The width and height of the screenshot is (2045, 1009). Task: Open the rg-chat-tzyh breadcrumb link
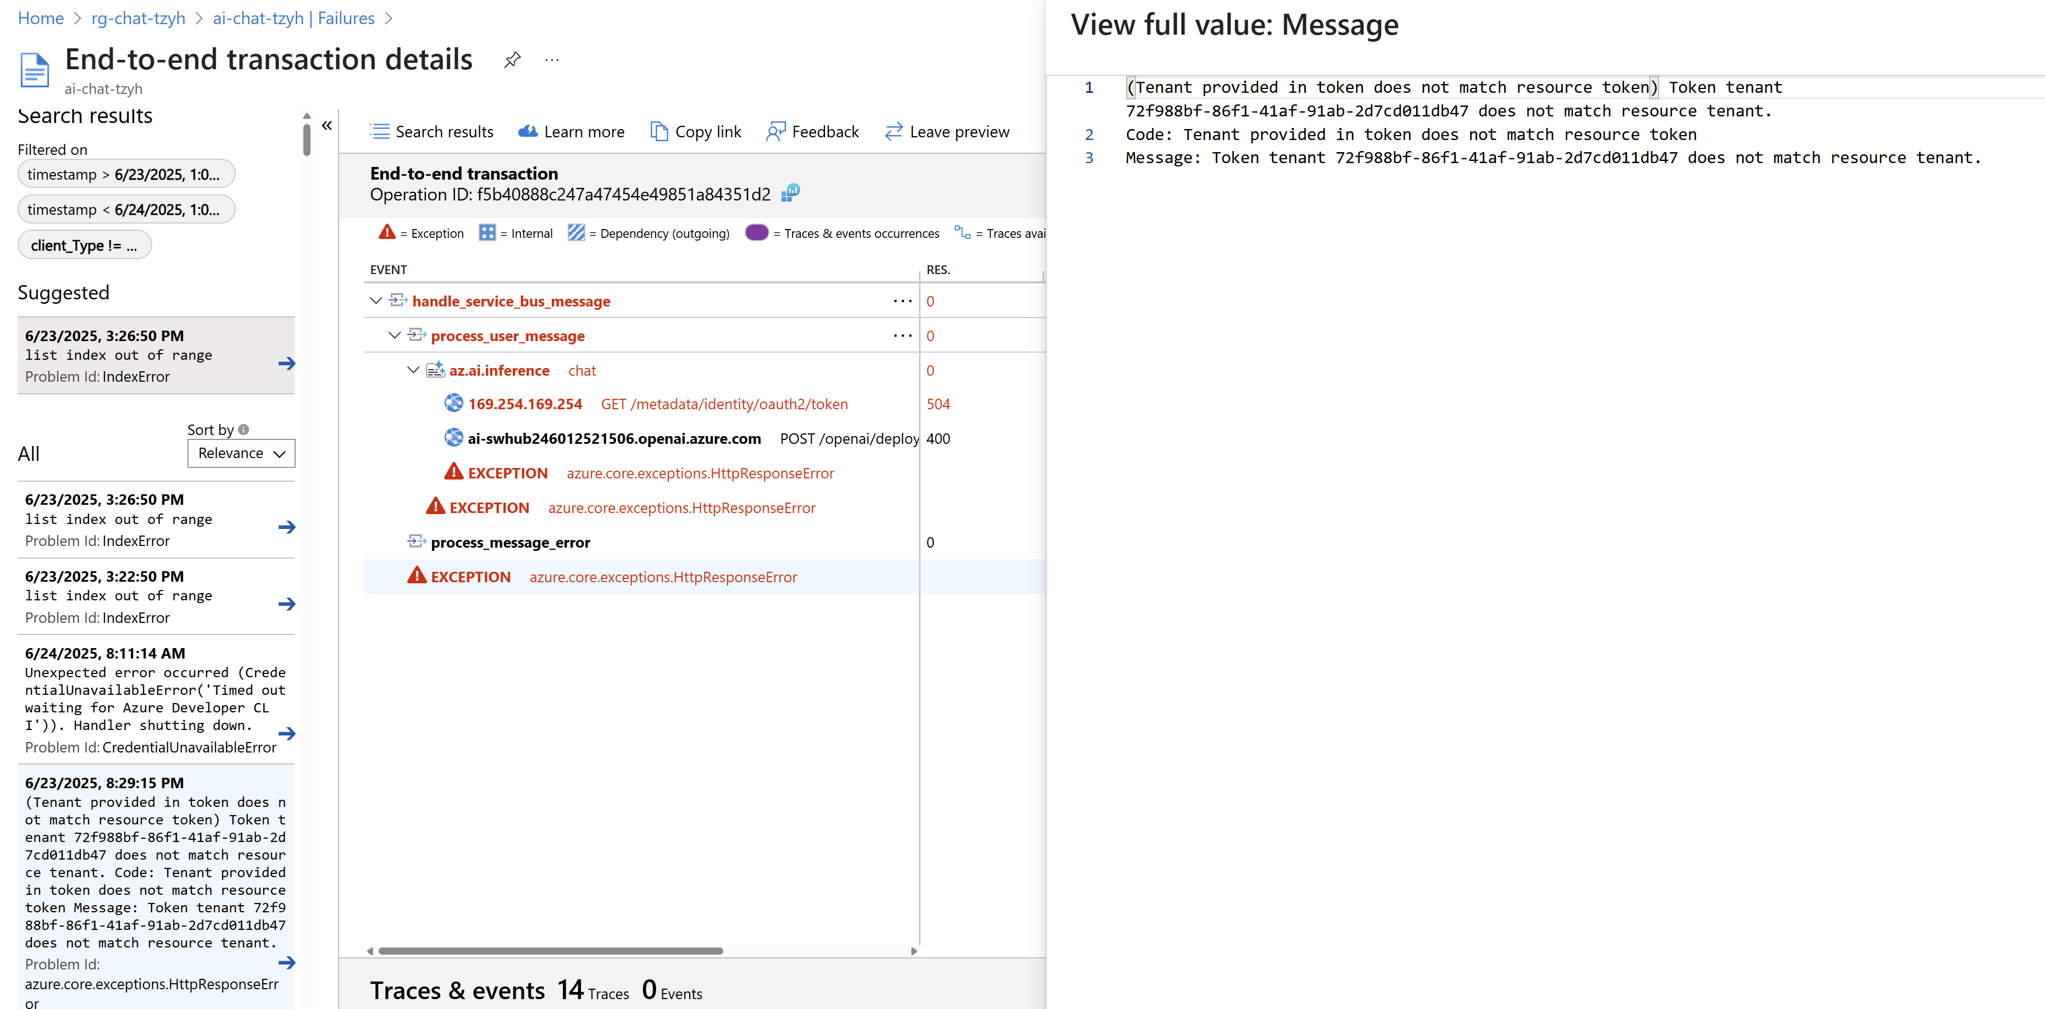(138, 18)
